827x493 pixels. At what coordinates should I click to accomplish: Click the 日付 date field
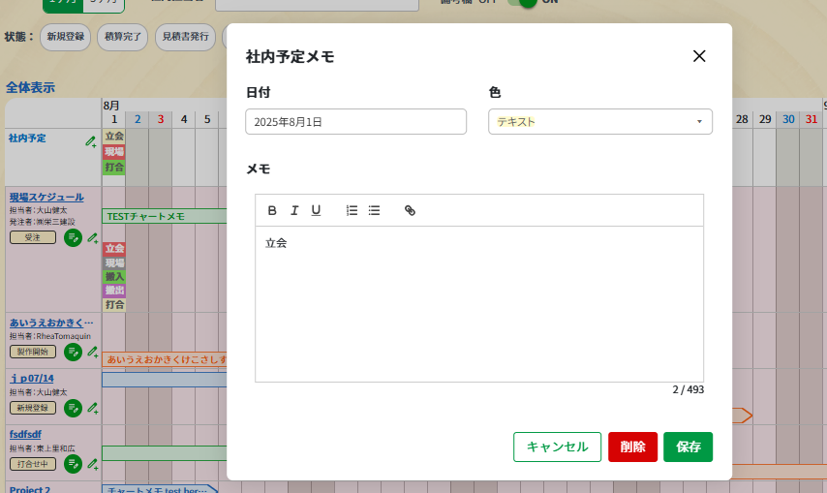[x=356, y=122]
